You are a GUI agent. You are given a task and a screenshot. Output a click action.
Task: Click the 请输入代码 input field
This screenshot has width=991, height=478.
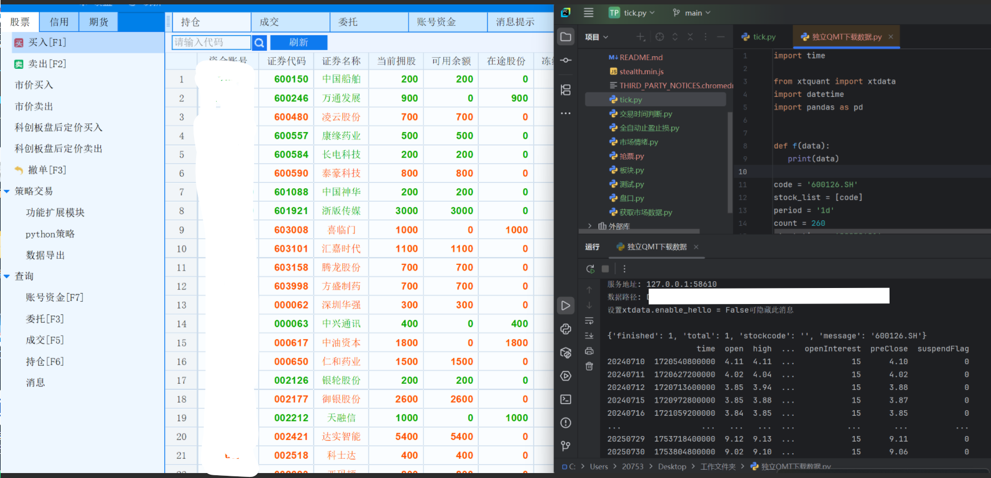(x=212, y=42)
